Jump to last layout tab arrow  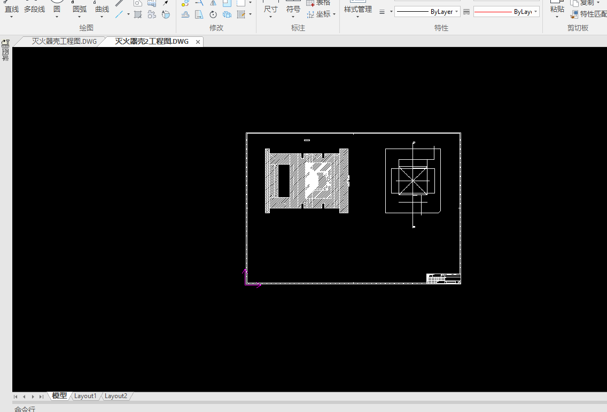coord(41,397)
